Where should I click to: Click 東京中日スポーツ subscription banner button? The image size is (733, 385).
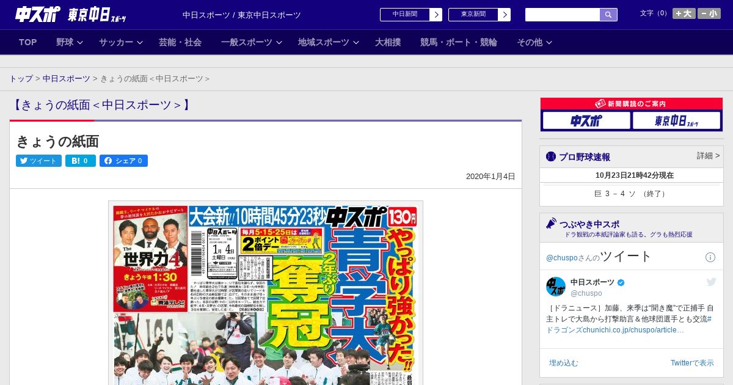click(676, 120)
